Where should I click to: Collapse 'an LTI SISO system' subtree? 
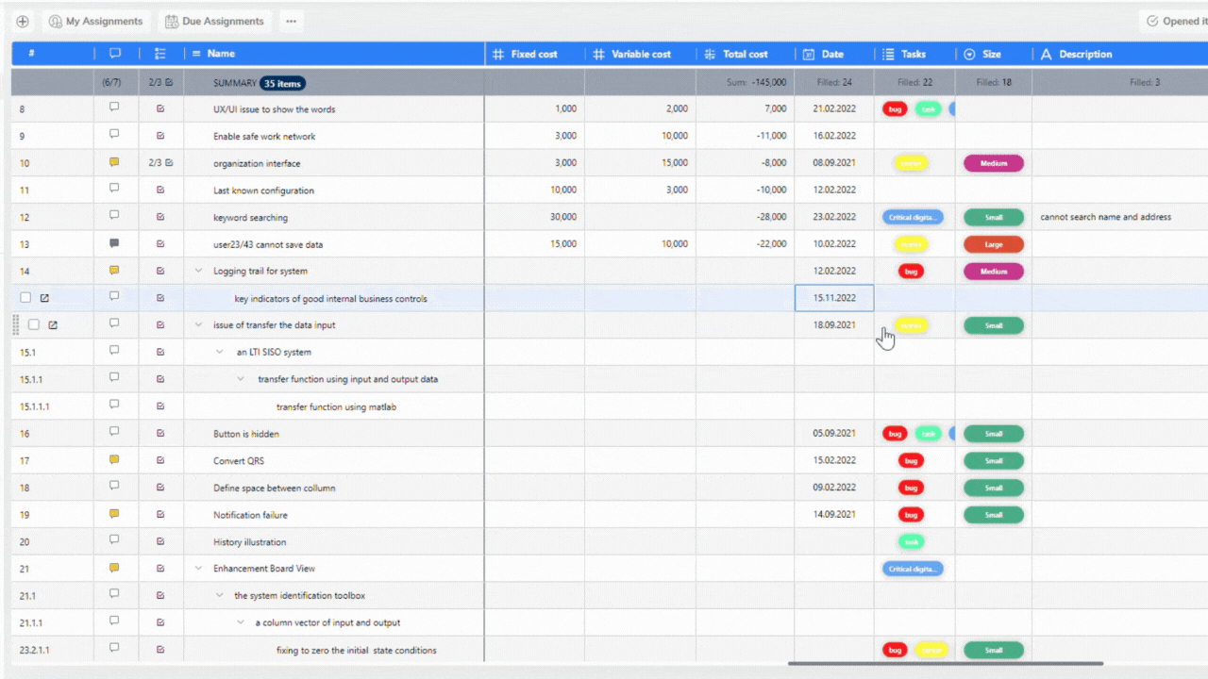point(220,352)
